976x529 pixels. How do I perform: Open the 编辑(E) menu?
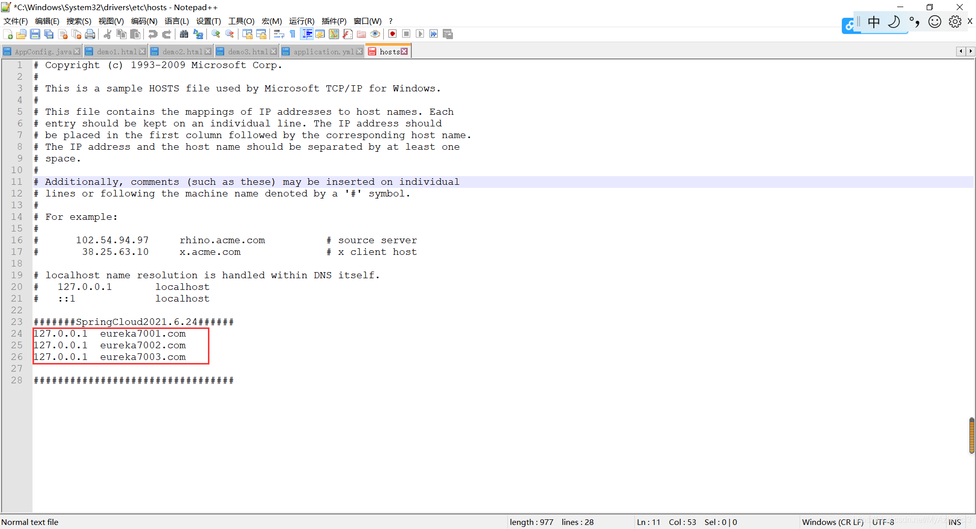tap(47, 21)
